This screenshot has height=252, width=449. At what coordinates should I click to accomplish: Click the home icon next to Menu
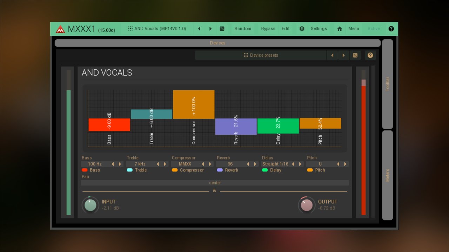[340, 29]
